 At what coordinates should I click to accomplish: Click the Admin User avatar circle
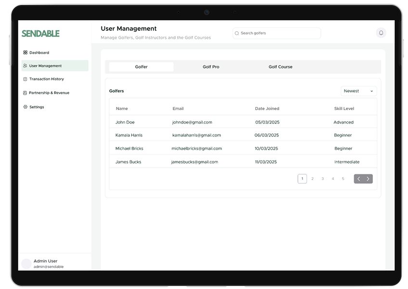pos(26,264)
